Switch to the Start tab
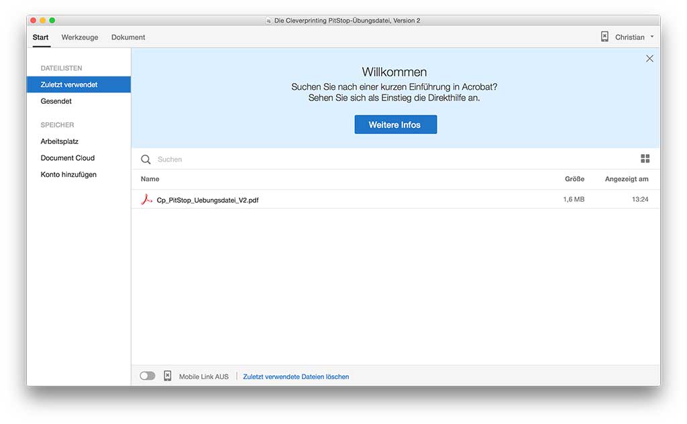 pos(40,38)
